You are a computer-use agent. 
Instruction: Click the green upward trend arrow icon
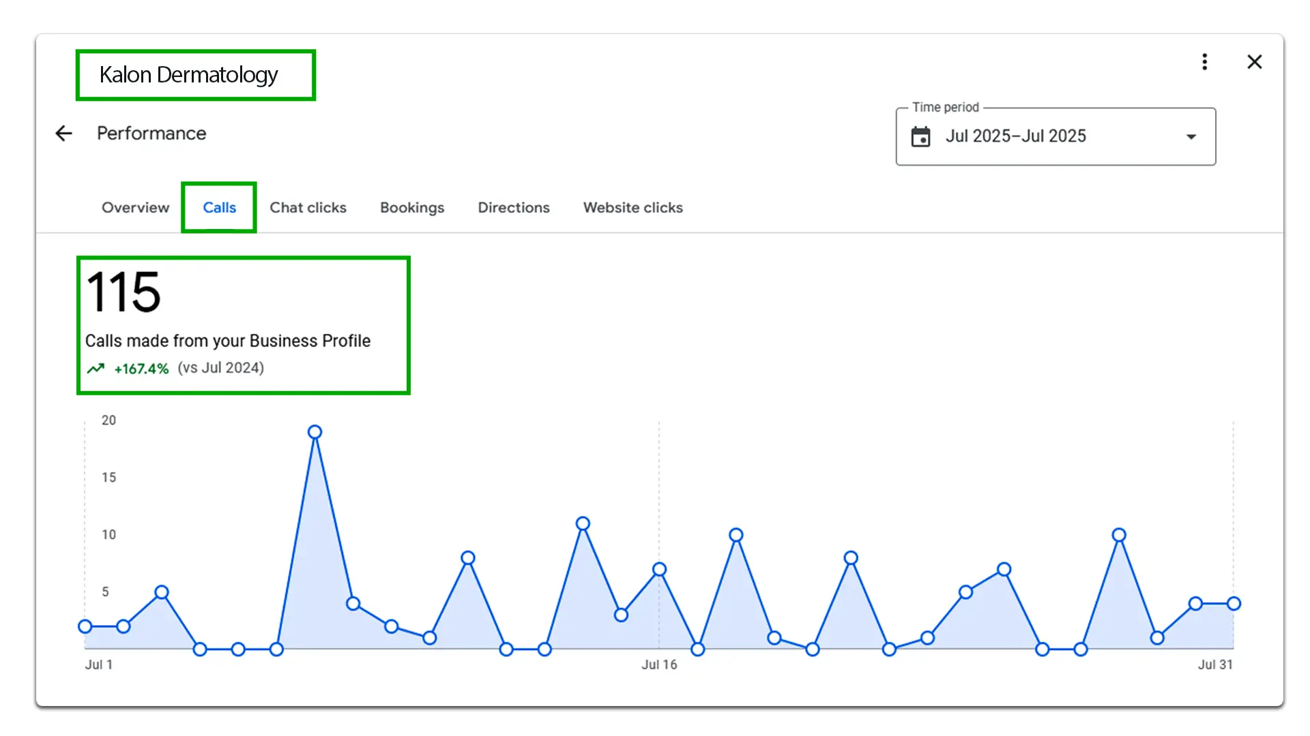pos(96,369)
